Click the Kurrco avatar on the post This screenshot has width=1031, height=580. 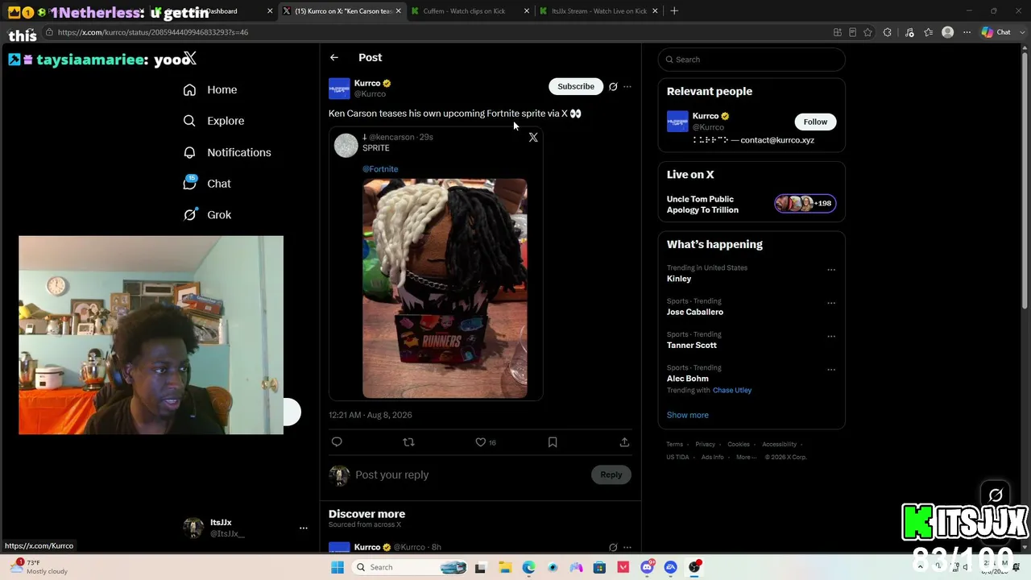pos(339,88)
